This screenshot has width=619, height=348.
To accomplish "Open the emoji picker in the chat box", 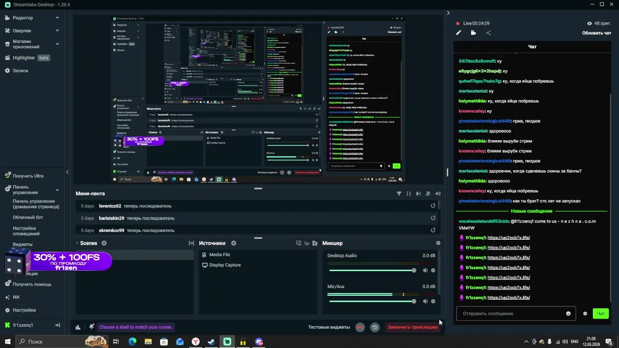I will pyautogui.click(x=568, y=314).
